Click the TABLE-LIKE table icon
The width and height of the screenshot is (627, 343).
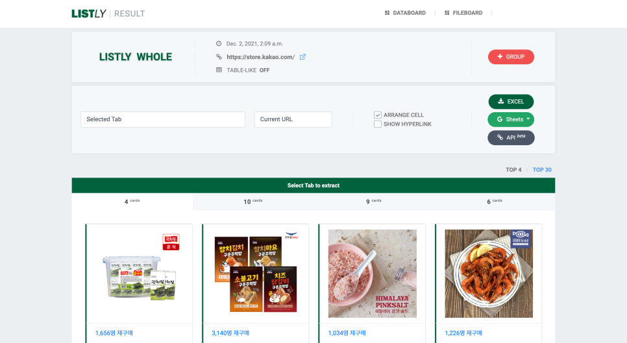[219, 70]
